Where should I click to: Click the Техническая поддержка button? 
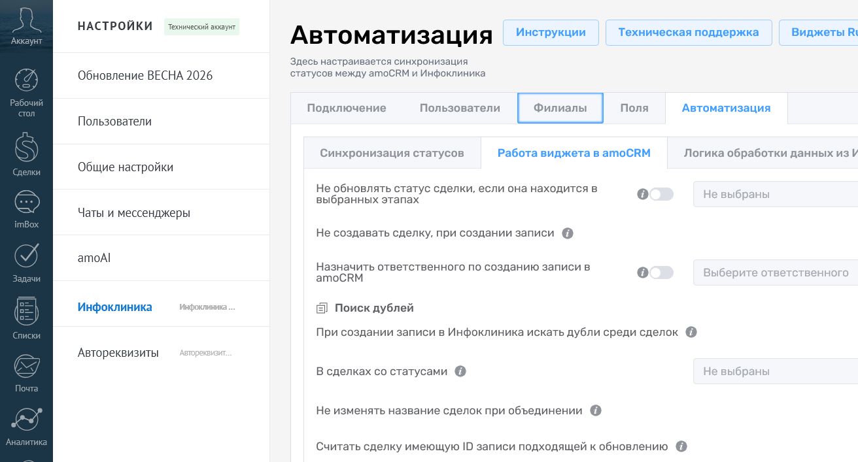pyautogui.click(x=689, y=33)
